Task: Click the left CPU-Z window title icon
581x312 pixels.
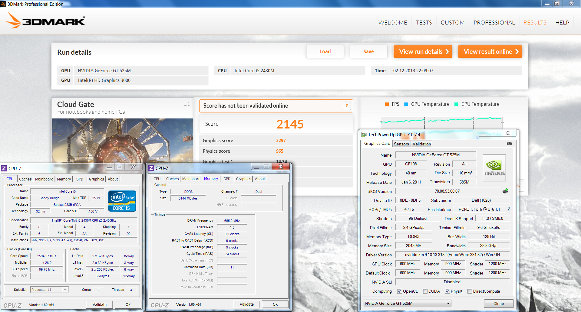Action: (x=4, y=168)
